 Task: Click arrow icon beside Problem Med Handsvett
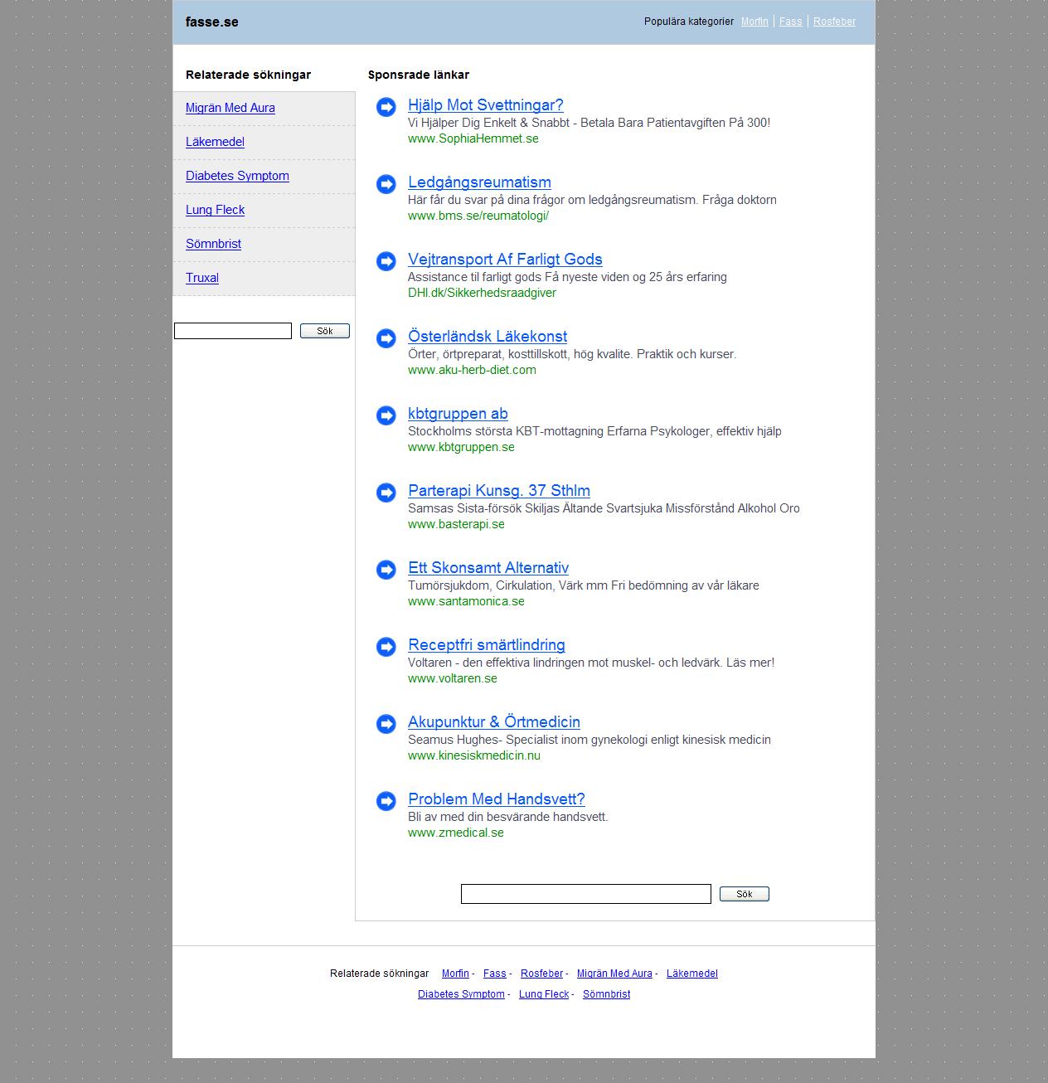(x=386, y=801)
